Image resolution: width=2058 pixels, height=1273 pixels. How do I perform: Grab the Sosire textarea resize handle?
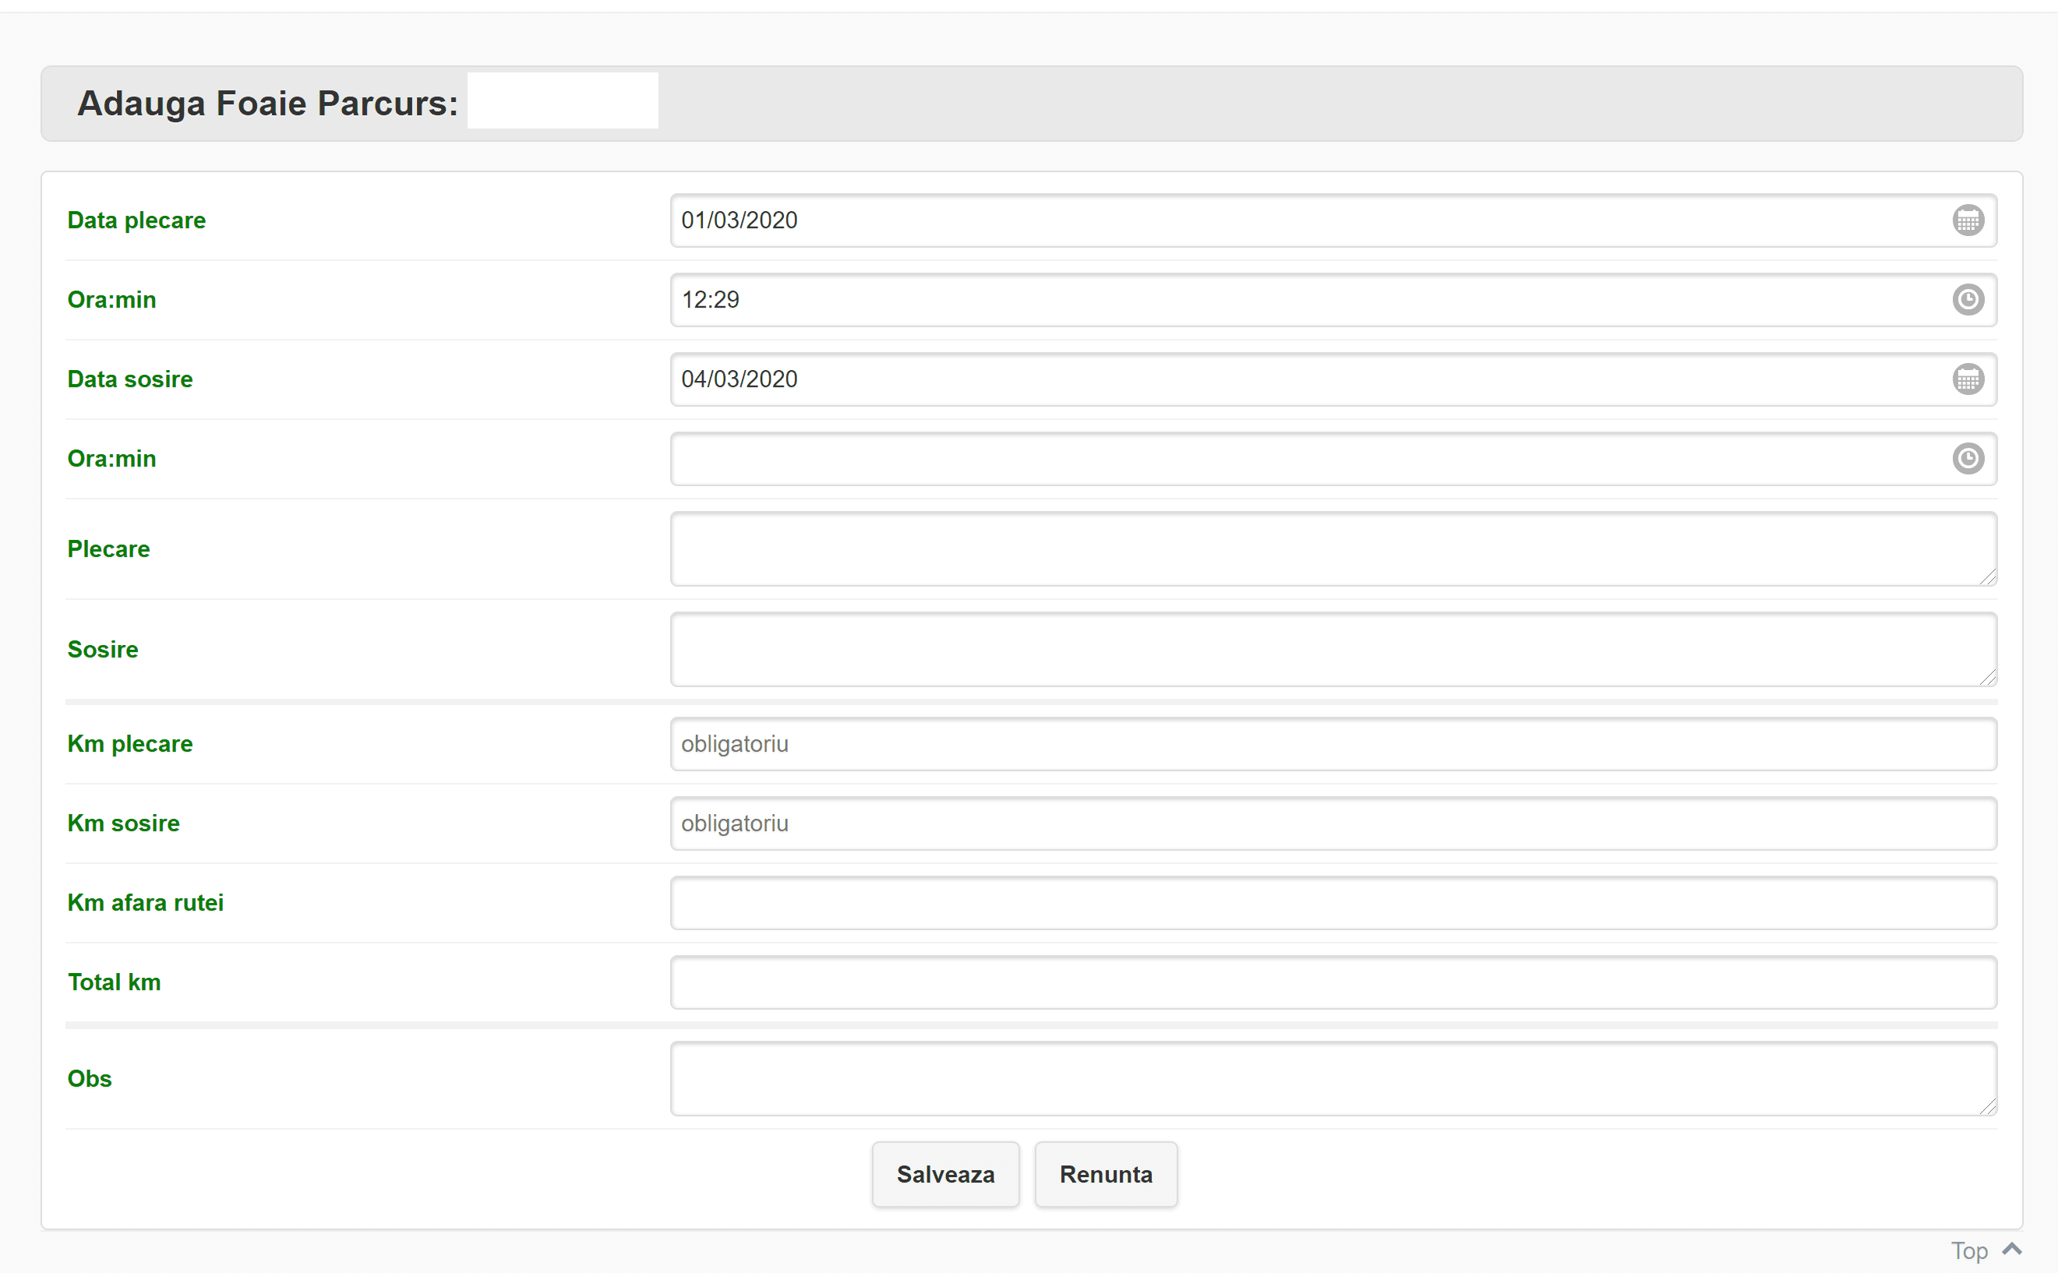(1988, 677)
